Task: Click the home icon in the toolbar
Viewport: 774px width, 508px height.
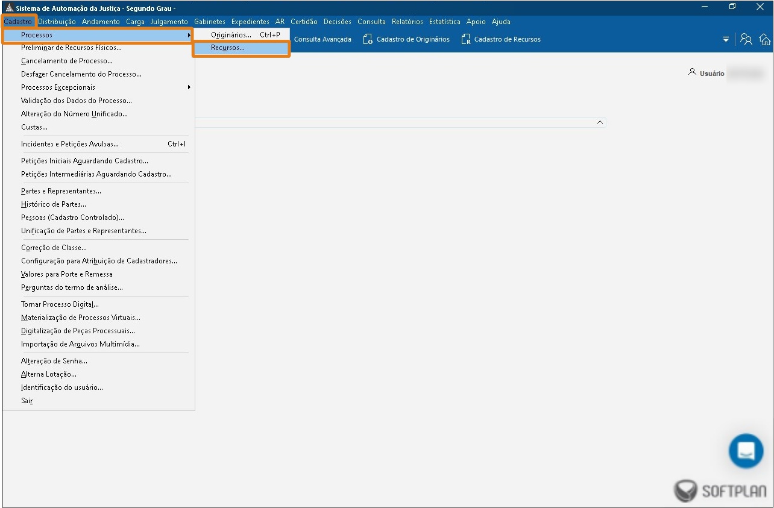Action: point(764,39)
